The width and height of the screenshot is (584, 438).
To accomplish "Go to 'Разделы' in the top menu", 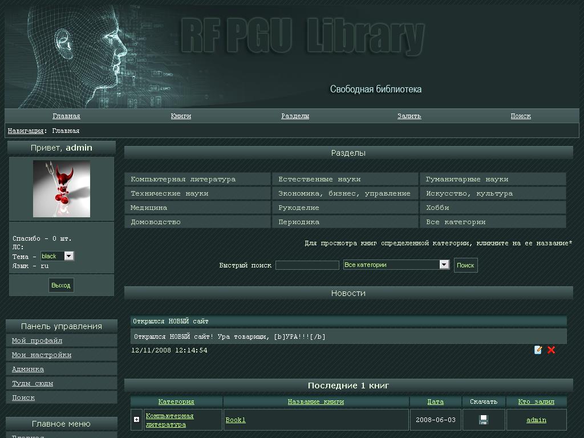I will [295, 116].
